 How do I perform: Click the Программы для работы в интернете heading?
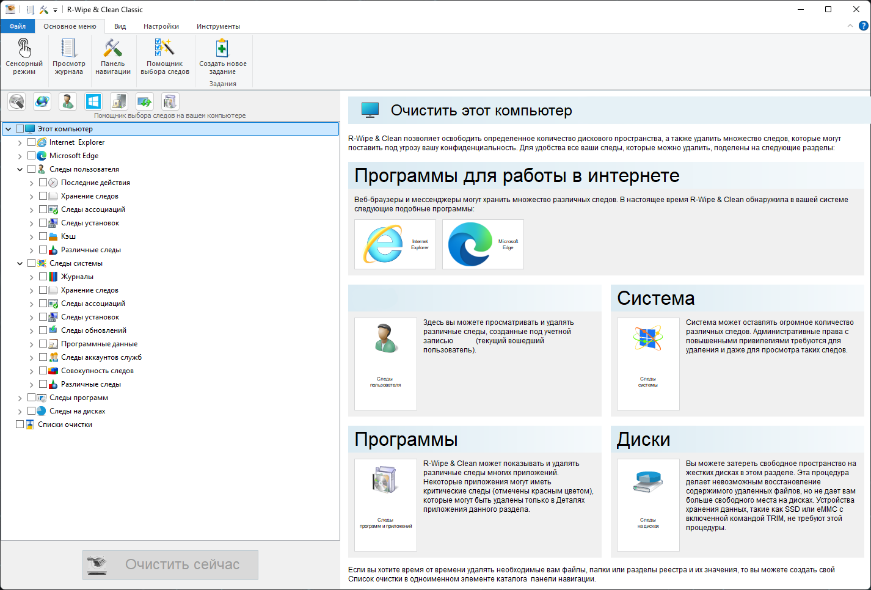click(517, 176)
